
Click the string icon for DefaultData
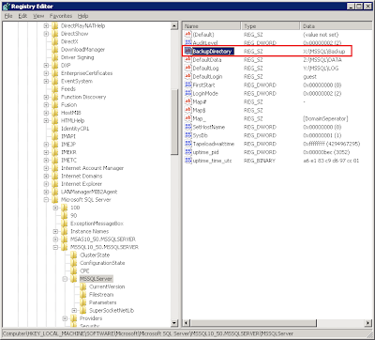click(188, 60)
